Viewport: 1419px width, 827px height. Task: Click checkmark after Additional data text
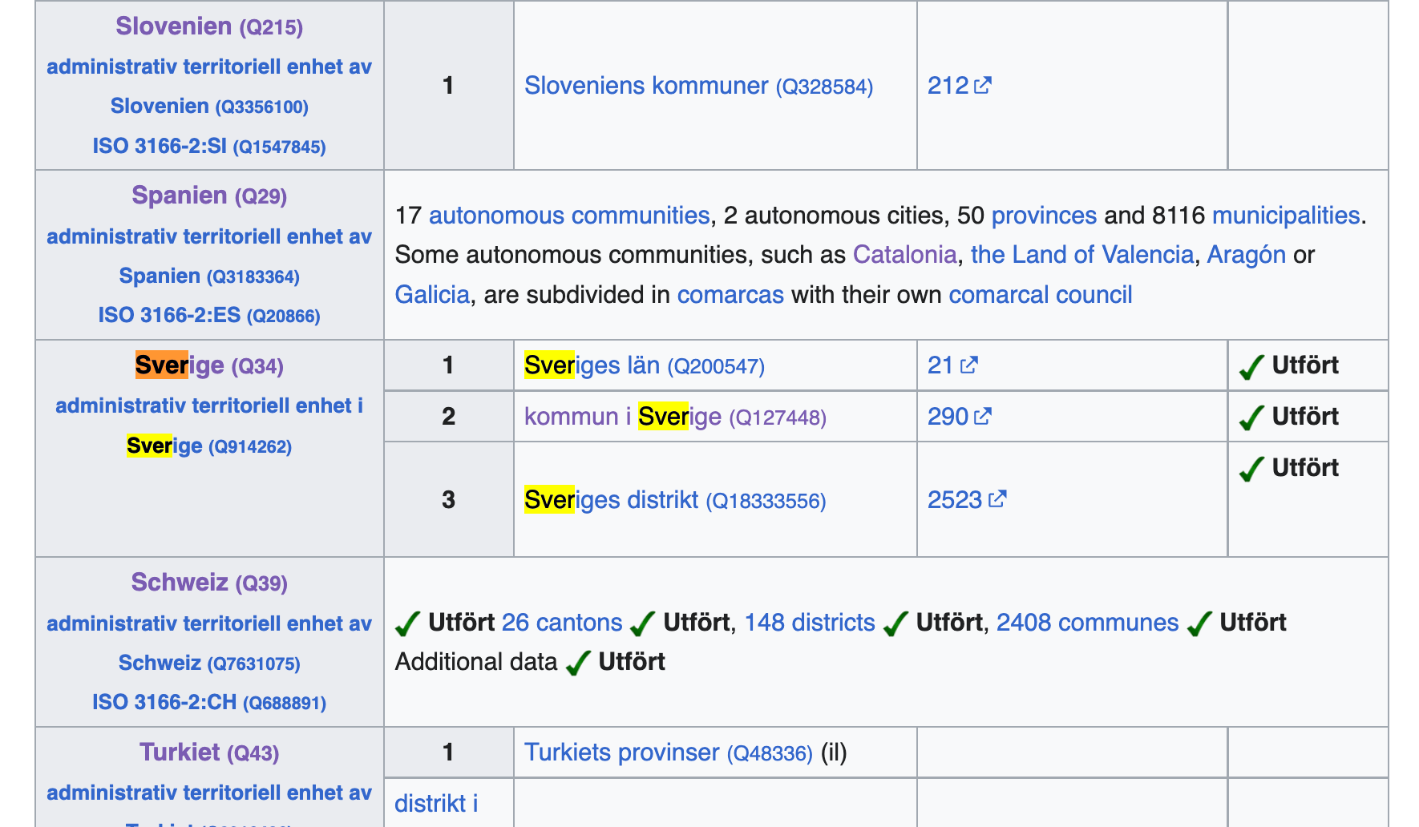(x=578, y=664)
